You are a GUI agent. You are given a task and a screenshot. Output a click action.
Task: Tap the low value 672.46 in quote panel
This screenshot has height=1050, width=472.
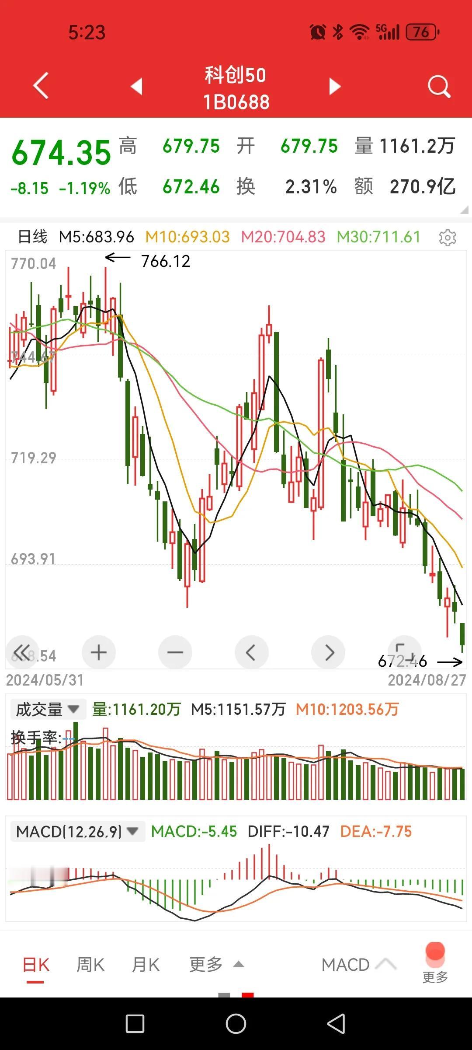(x=191, y=187)
